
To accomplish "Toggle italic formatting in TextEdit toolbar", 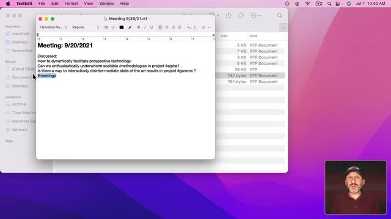I will pos(145,27).
